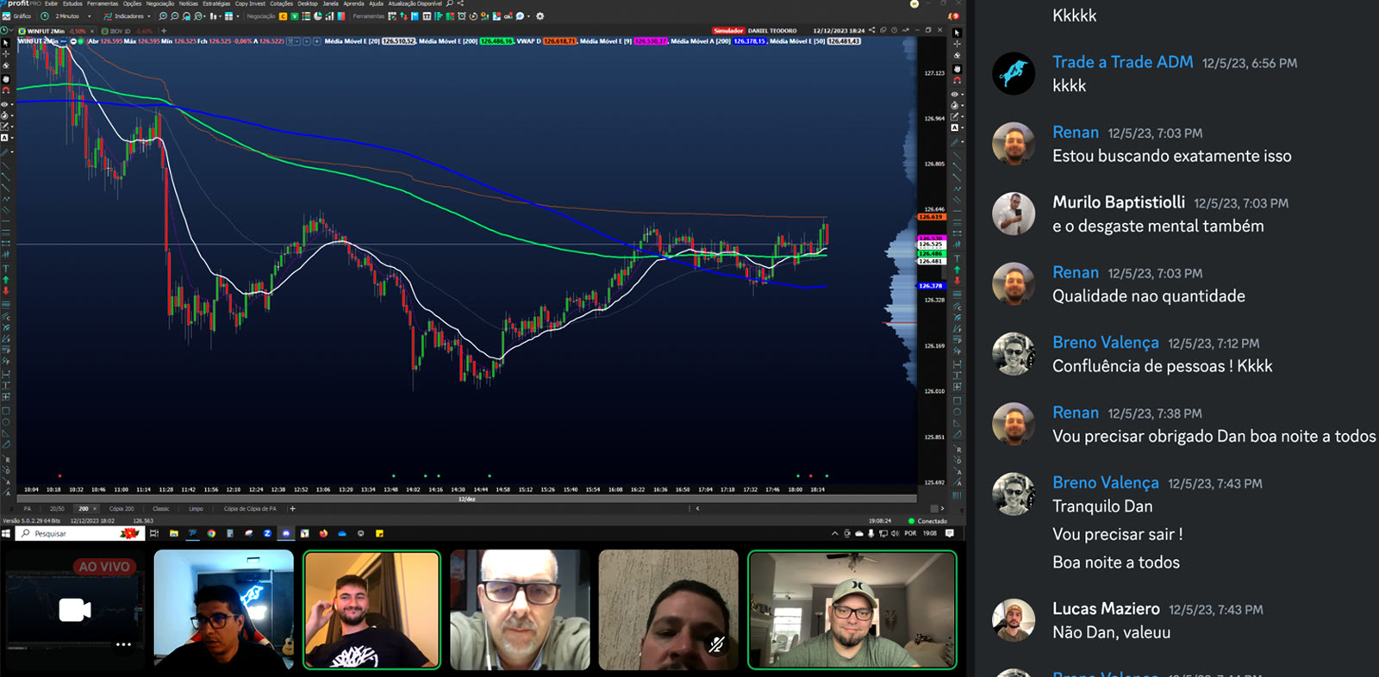Click Atualização Disponível in the menu bar
The image size is (1379, 677).
point(415,3)
